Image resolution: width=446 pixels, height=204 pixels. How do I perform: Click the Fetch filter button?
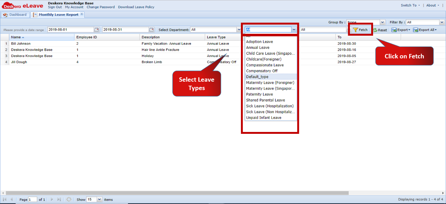click(360, 30)
